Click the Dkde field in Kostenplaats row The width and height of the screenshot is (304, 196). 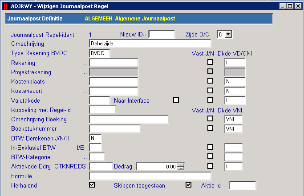(x=235, y=81)
